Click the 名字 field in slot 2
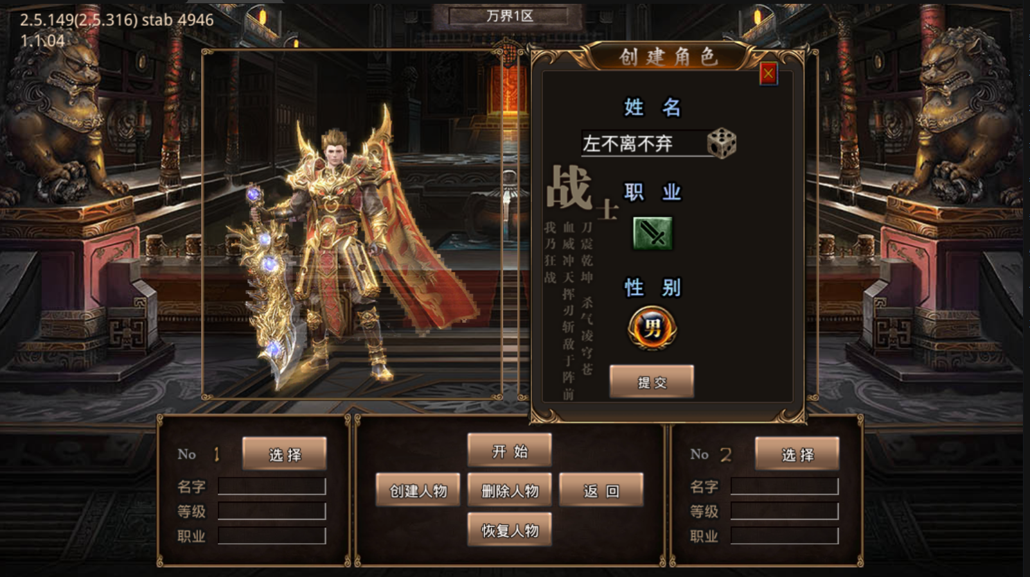 (785, 487)
